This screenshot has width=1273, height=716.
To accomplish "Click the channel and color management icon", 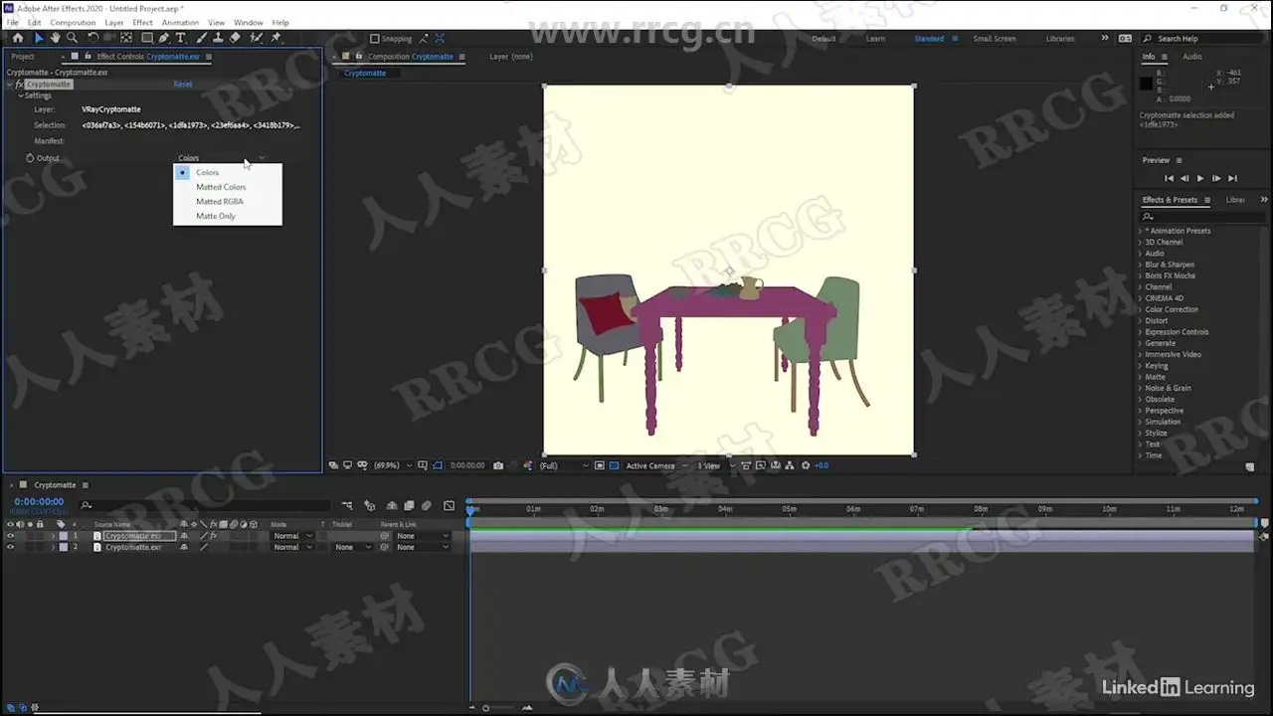I will (527, 465).
